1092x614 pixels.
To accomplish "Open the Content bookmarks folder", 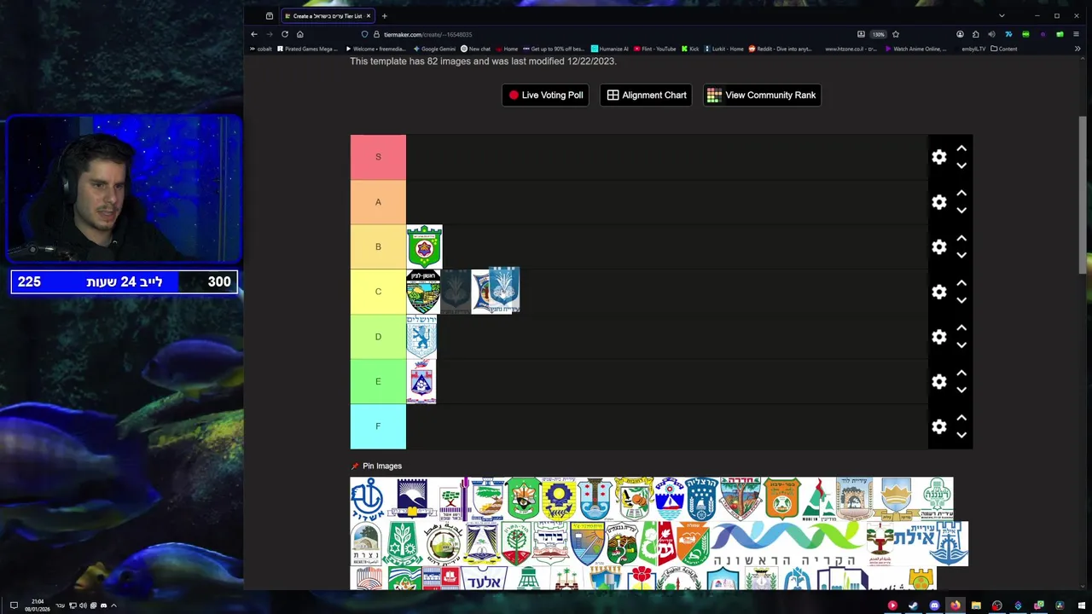I will pos(1003,49).
